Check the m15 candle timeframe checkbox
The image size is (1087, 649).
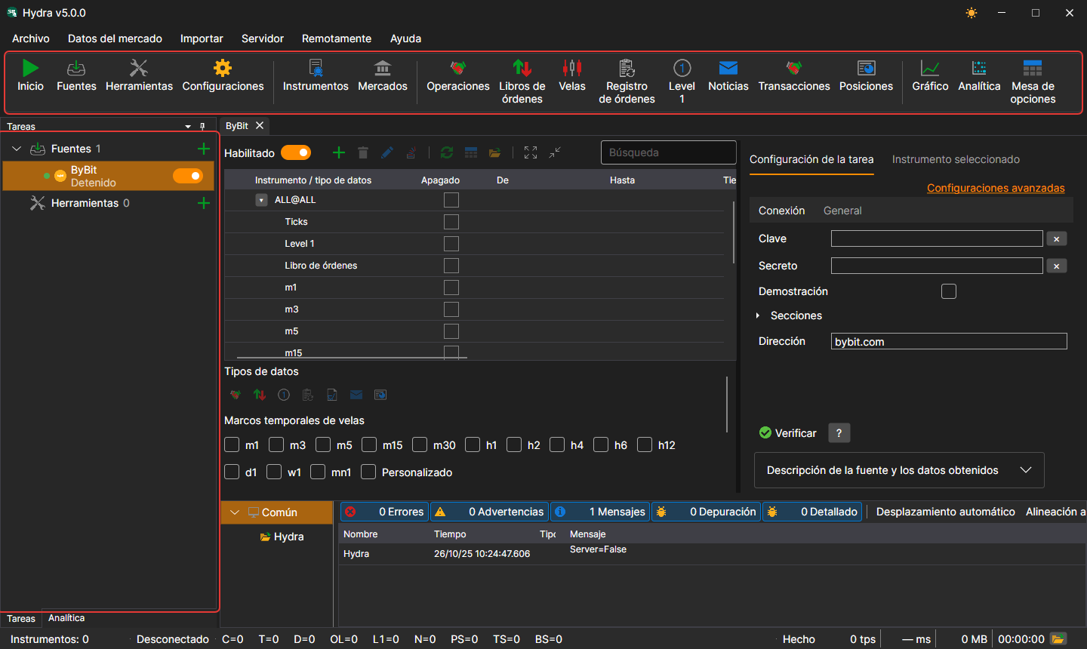coord(369,444)
